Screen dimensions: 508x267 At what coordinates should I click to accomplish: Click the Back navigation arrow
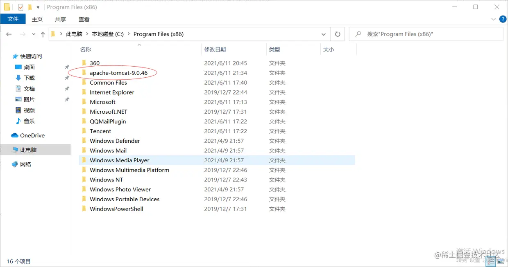click(9, 34)
